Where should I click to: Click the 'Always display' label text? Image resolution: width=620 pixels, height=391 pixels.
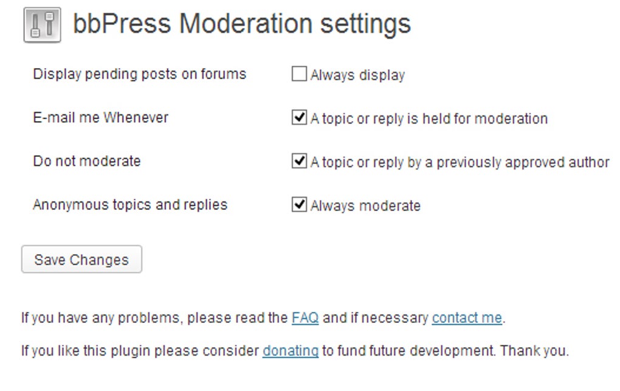pos(357,75)
